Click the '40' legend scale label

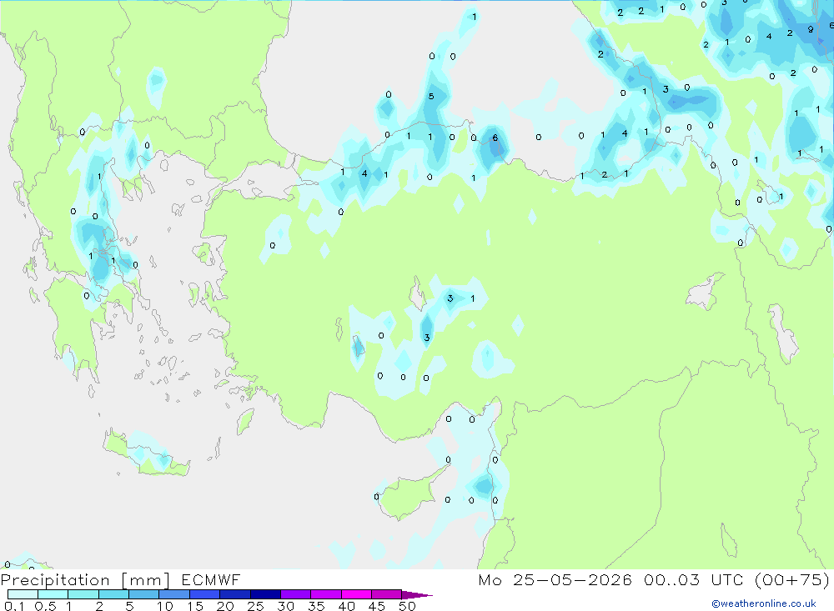click(347, 606)
